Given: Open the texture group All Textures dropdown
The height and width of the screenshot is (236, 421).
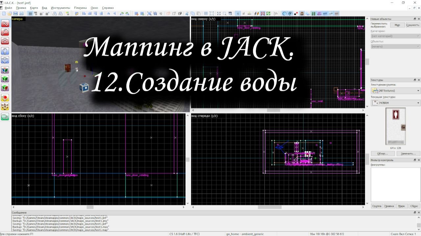Looking at the screenshot, I should click(x=395, y=91).
